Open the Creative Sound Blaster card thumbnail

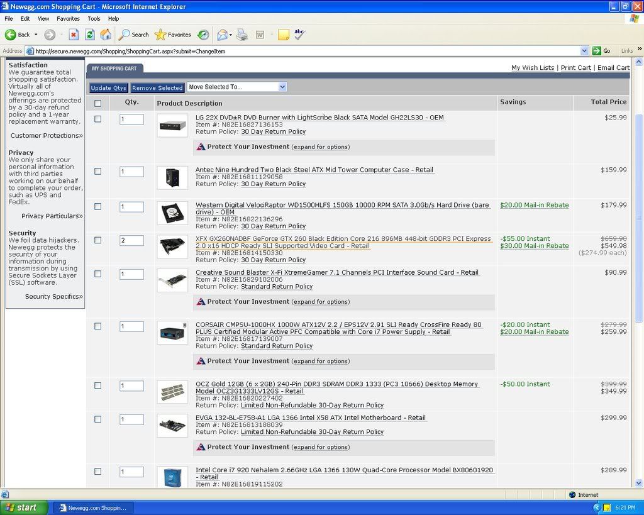point(172,280)
